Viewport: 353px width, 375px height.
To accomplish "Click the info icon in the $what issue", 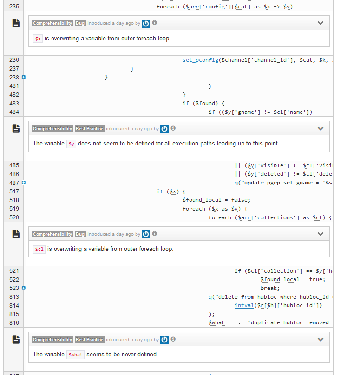I will 173,339.
